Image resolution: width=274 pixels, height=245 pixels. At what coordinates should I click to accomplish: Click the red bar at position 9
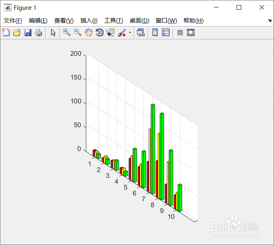(x=166, y=194)
